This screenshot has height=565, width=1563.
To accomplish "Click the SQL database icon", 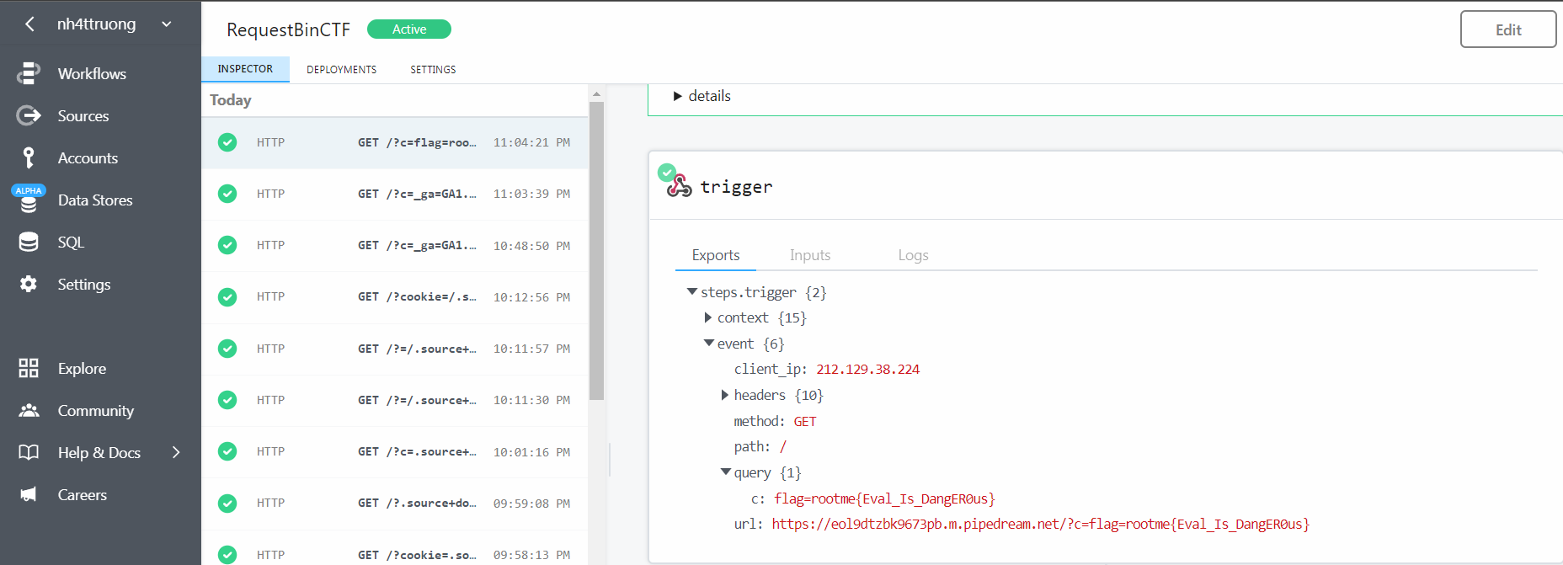I will pos(29,243).
